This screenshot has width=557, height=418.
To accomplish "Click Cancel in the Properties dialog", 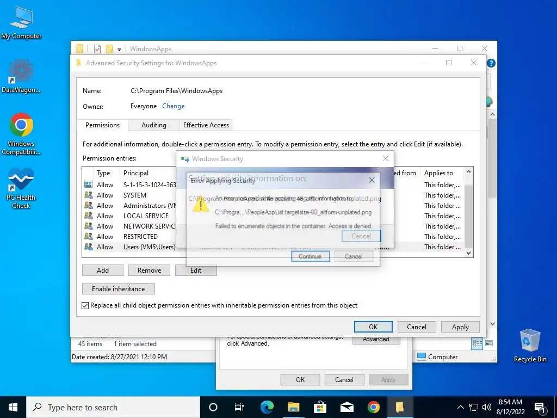I will click(x=344, y=379).
